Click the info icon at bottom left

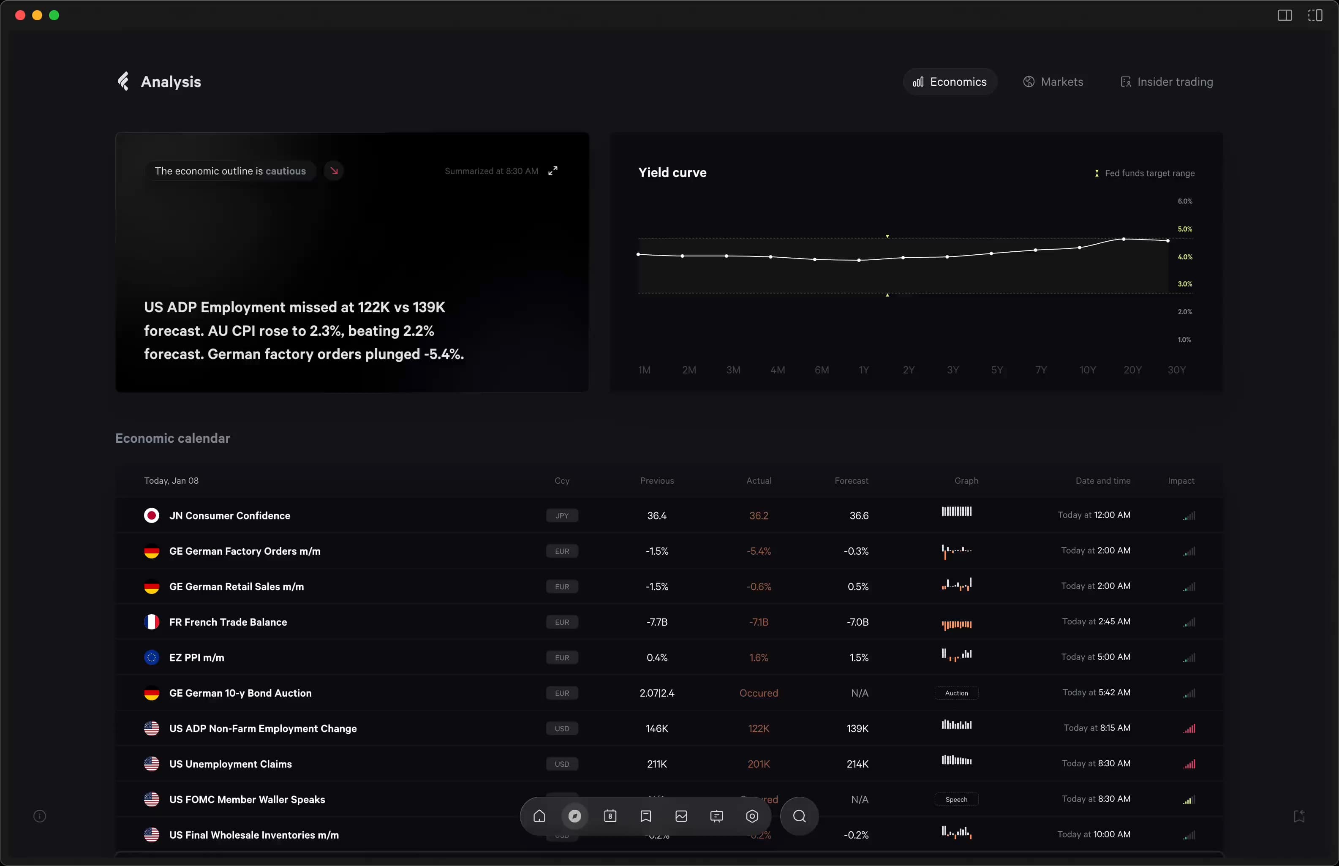39,816
